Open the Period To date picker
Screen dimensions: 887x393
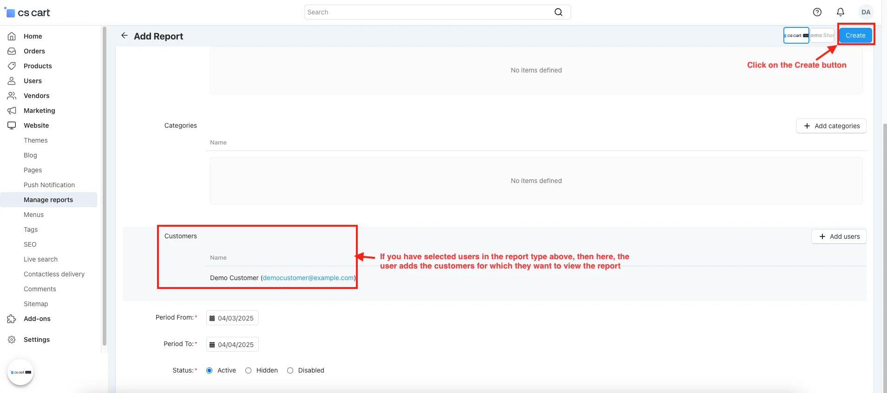tap(232, 345)
